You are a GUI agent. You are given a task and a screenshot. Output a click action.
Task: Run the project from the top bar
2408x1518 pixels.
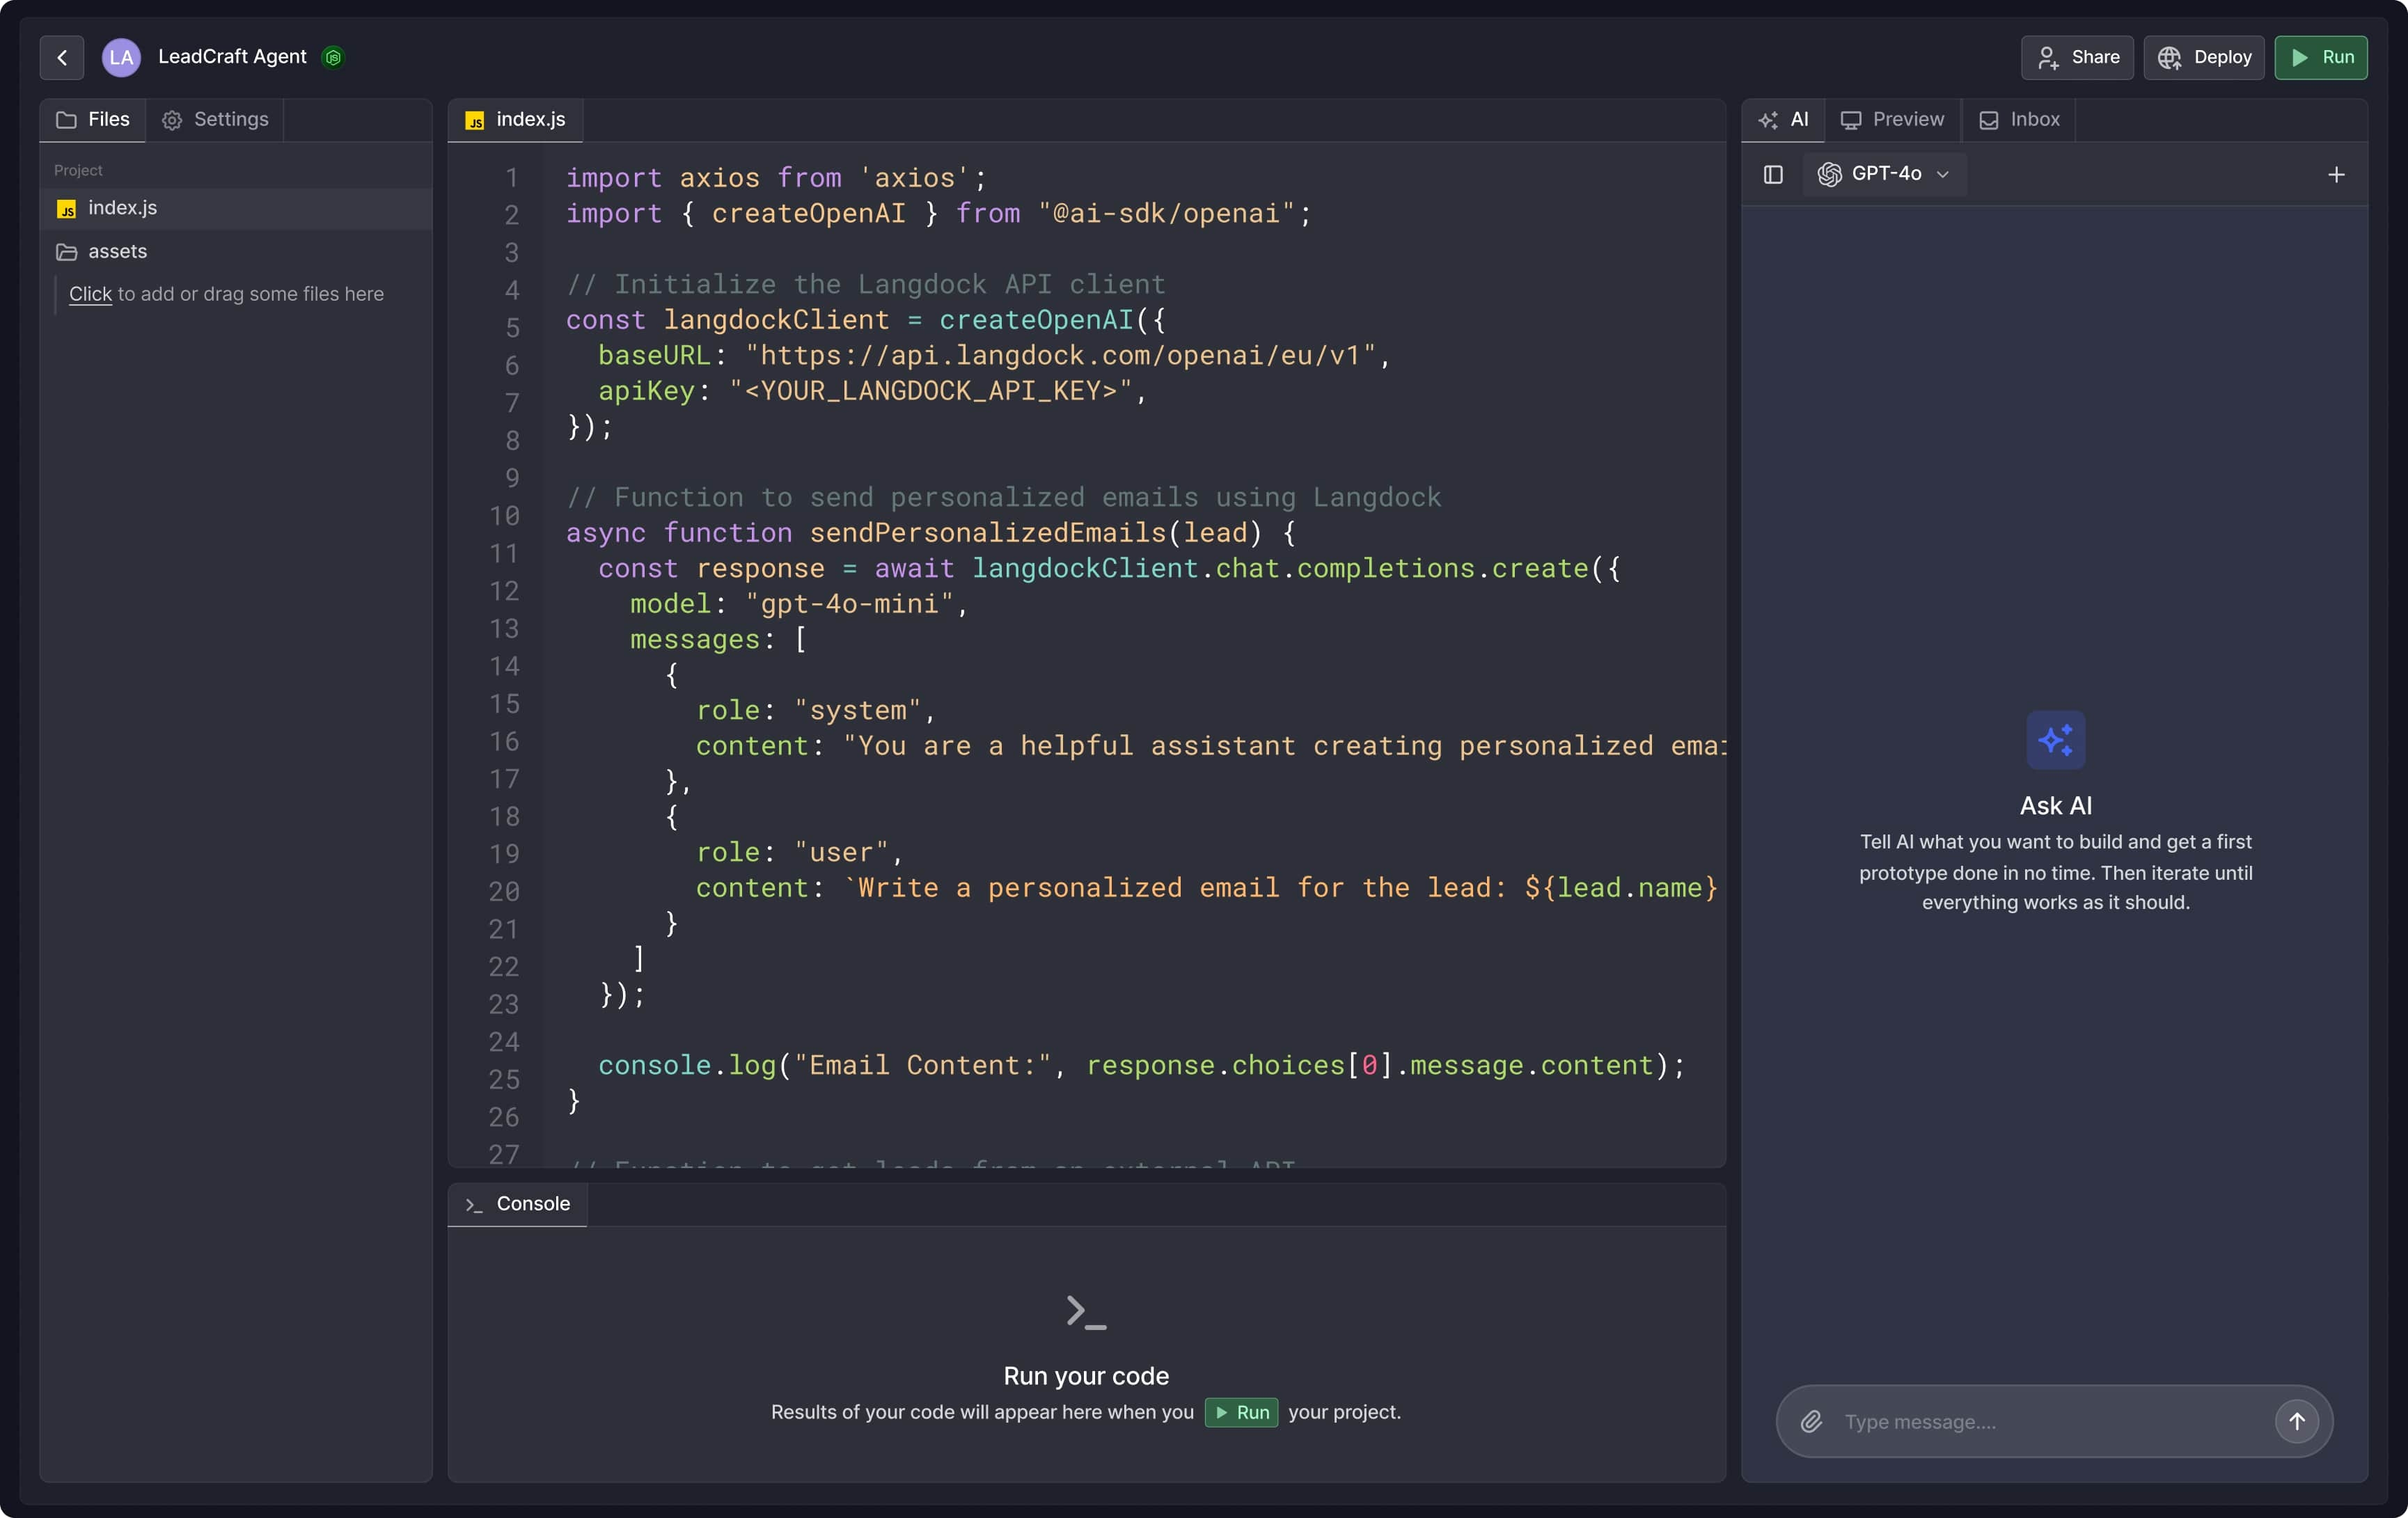click(x=2320, y=57)
